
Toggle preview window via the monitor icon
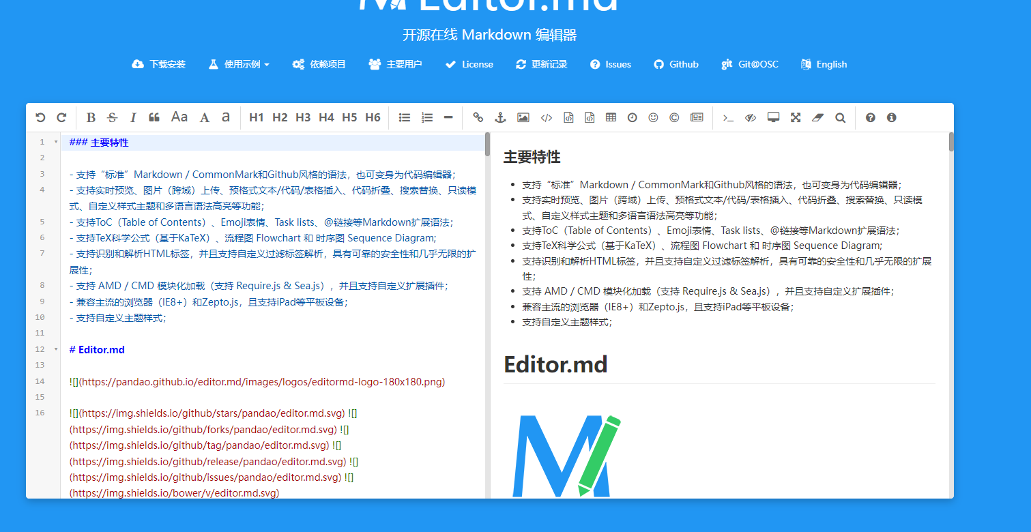773,117
